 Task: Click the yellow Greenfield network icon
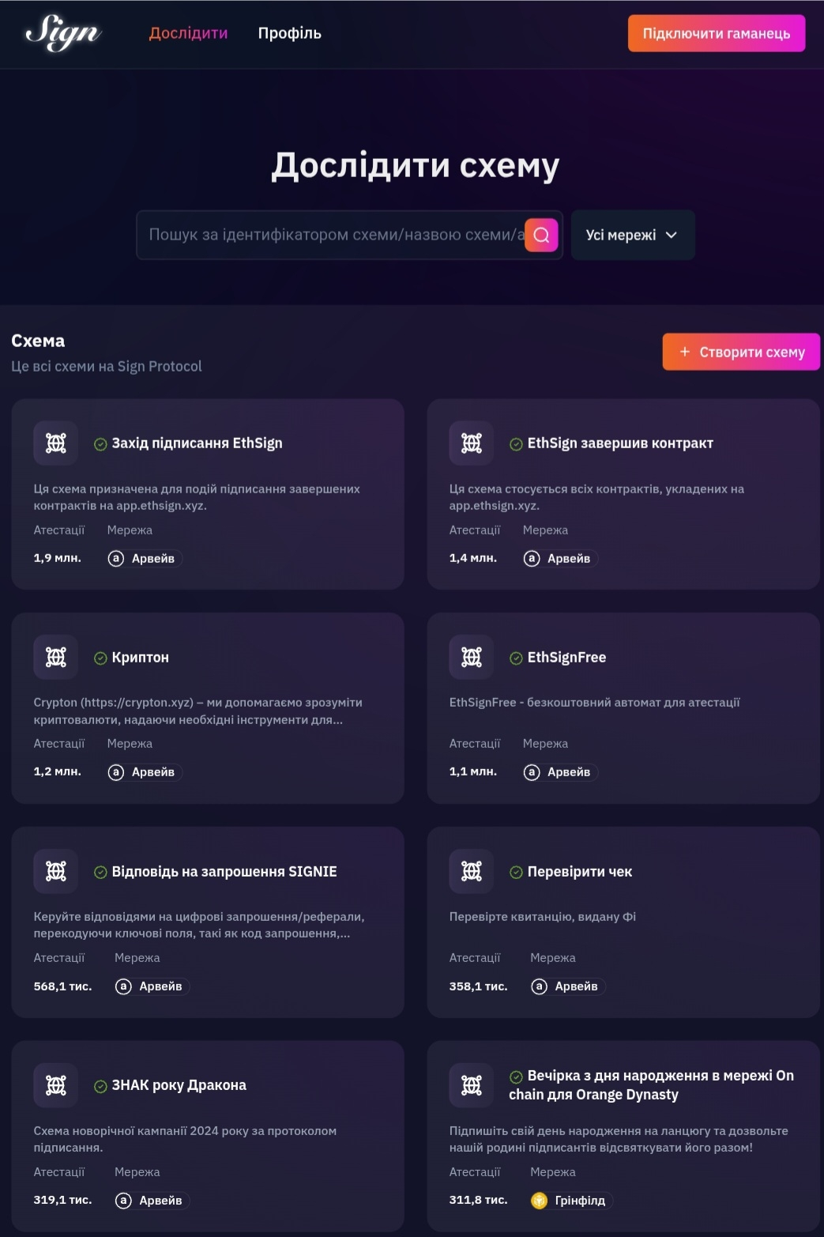[x=539, y=1201]
